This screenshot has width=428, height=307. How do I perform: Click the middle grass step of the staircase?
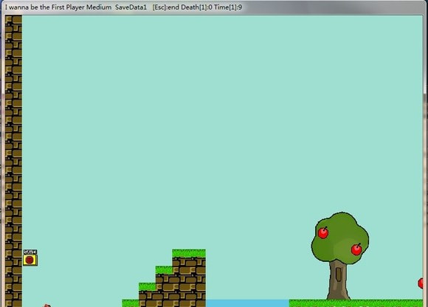click(164, 270)
